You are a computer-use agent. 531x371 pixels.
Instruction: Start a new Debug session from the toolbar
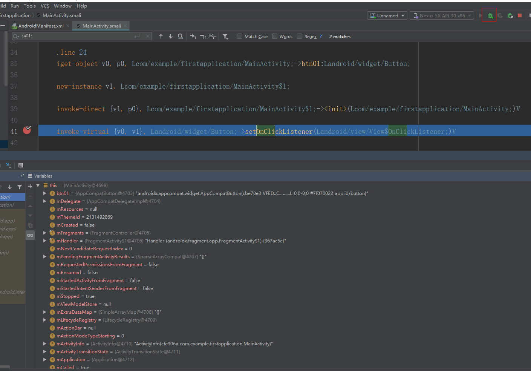[490, 15]
